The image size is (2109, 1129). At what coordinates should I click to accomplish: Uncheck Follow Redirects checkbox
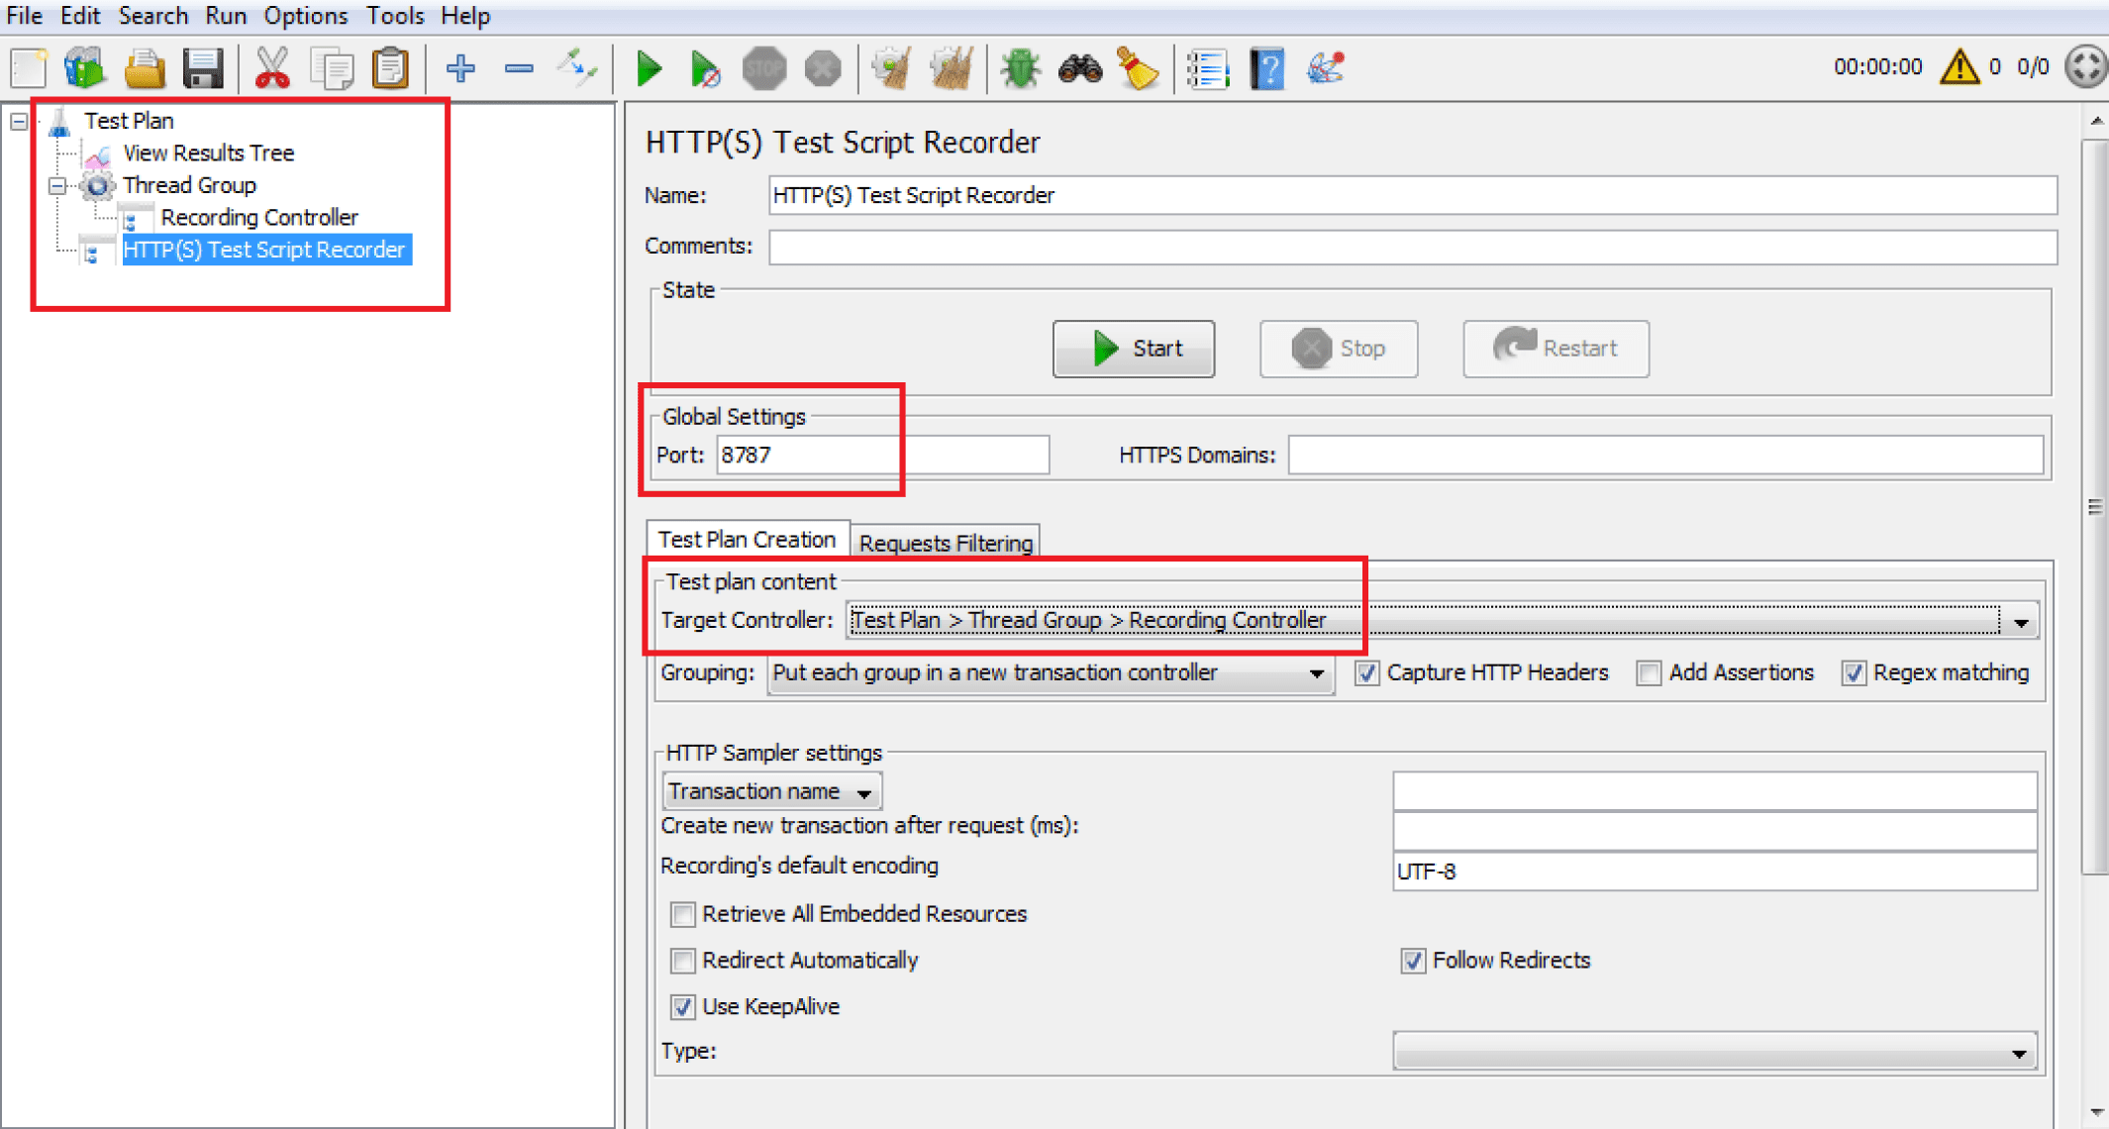click(1413, 961)
